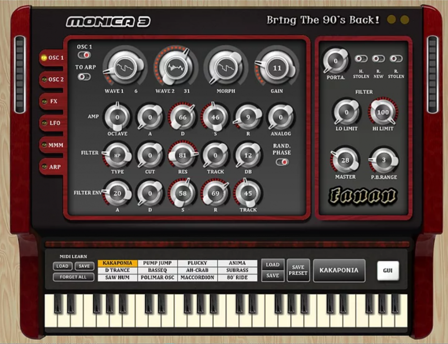448x344 pixels.
Task: Open the ARP tab
Action: [53, 167]
